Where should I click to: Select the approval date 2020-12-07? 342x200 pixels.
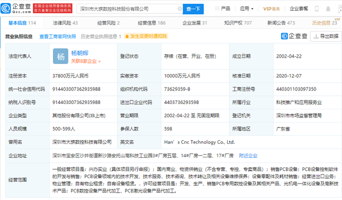(x=289, y=76)
